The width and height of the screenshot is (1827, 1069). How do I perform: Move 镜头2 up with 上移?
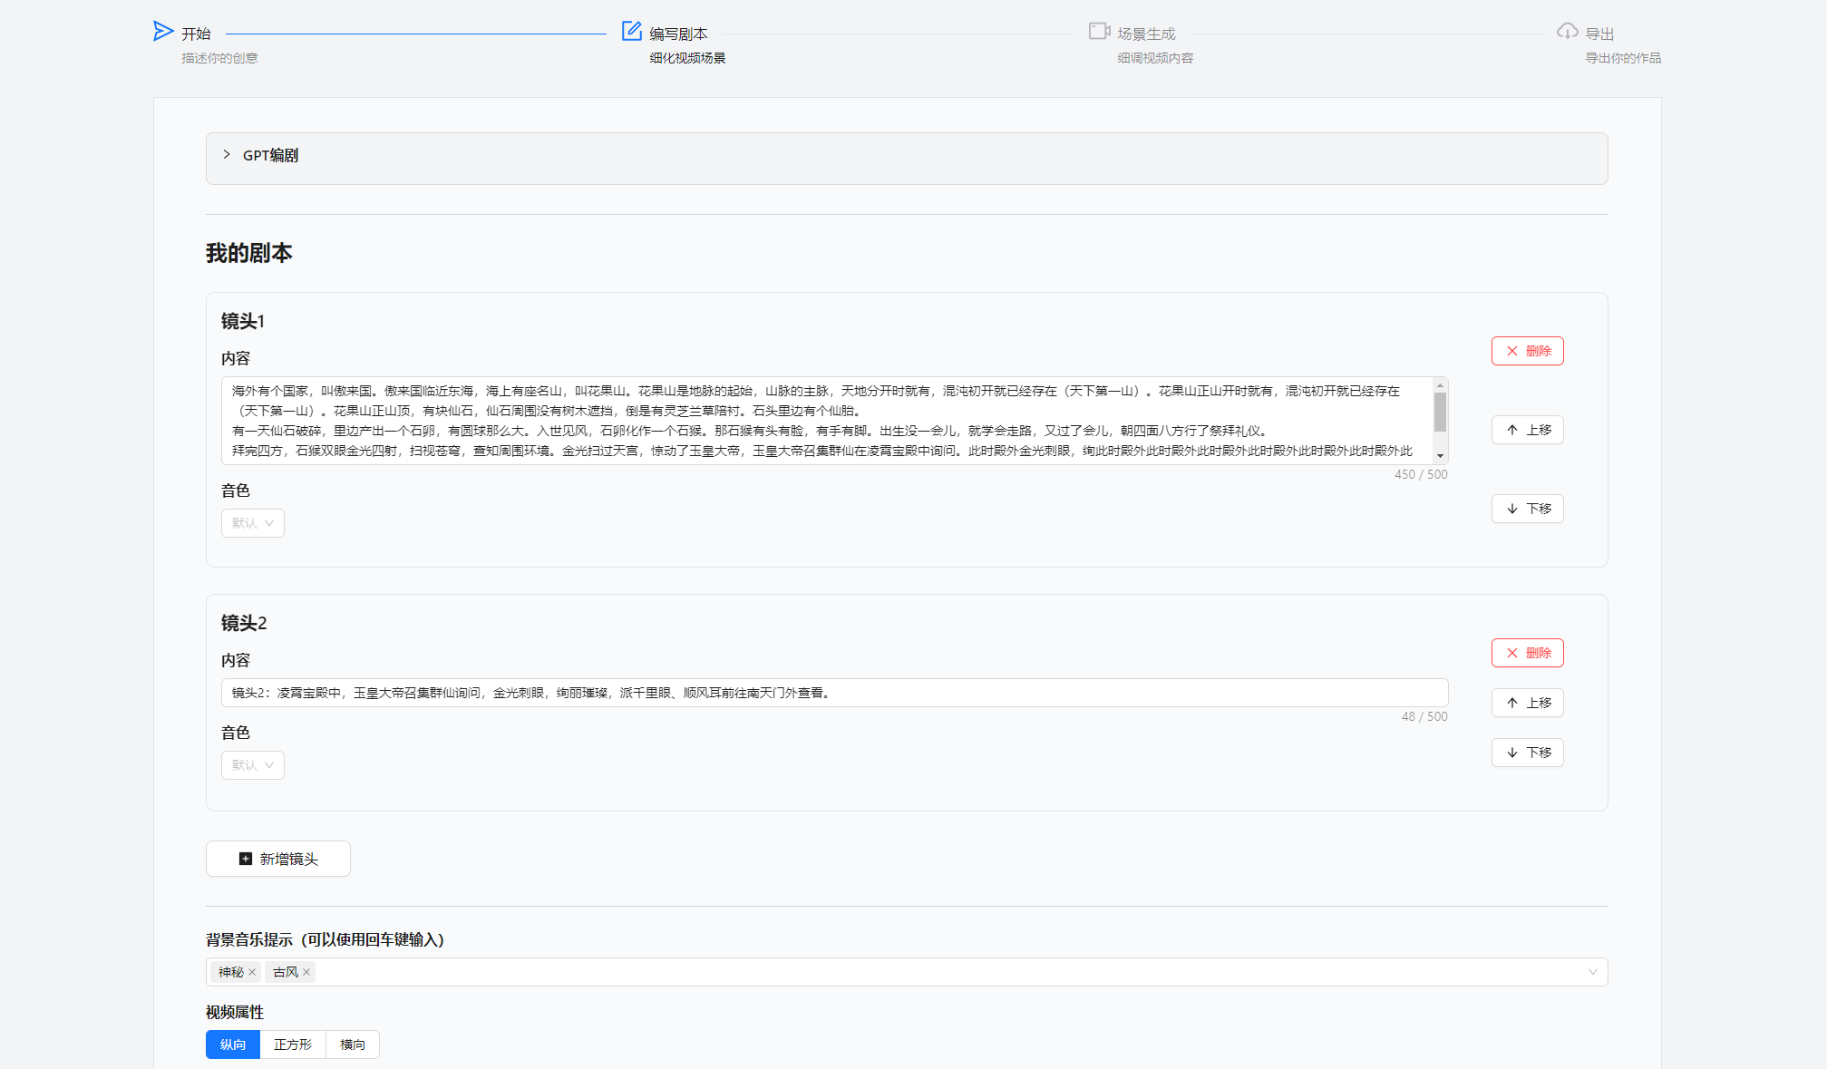pyautogui.click(x=1527, y=703)
